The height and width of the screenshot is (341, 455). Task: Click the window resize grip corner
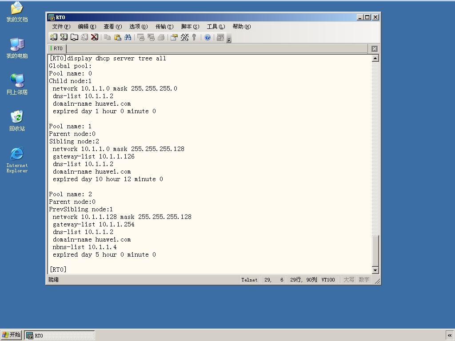(377, 281)
